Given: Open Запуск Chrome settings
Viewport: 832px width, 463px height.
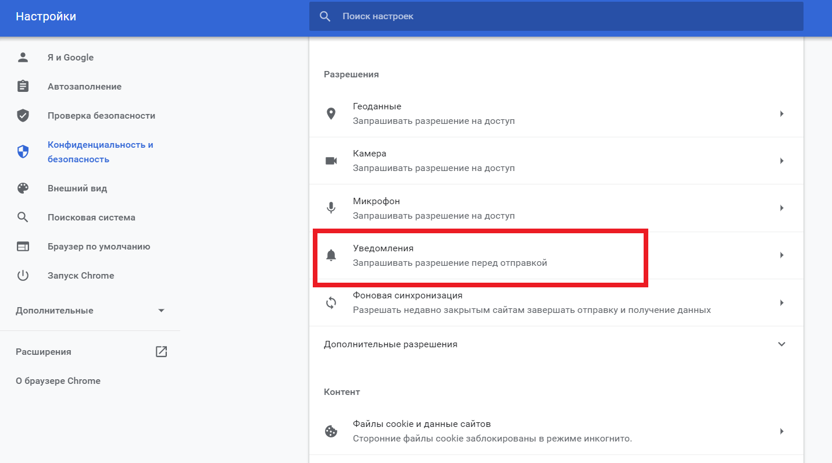Looking at the screenshot, I should click(x=81, y=276).
